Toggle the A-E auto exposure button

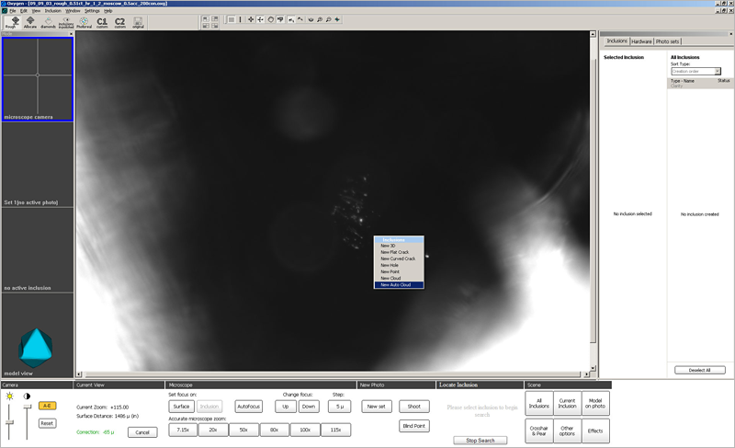(46, 406)
